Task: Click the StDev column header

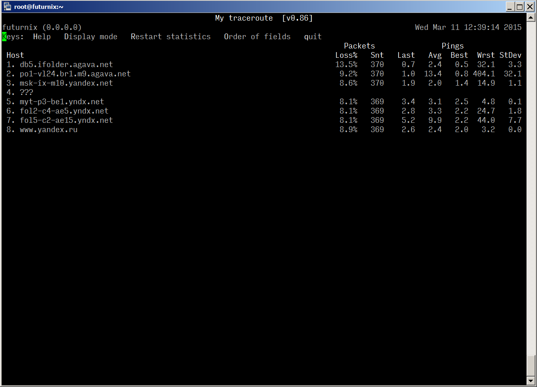Action: point(510,55)
